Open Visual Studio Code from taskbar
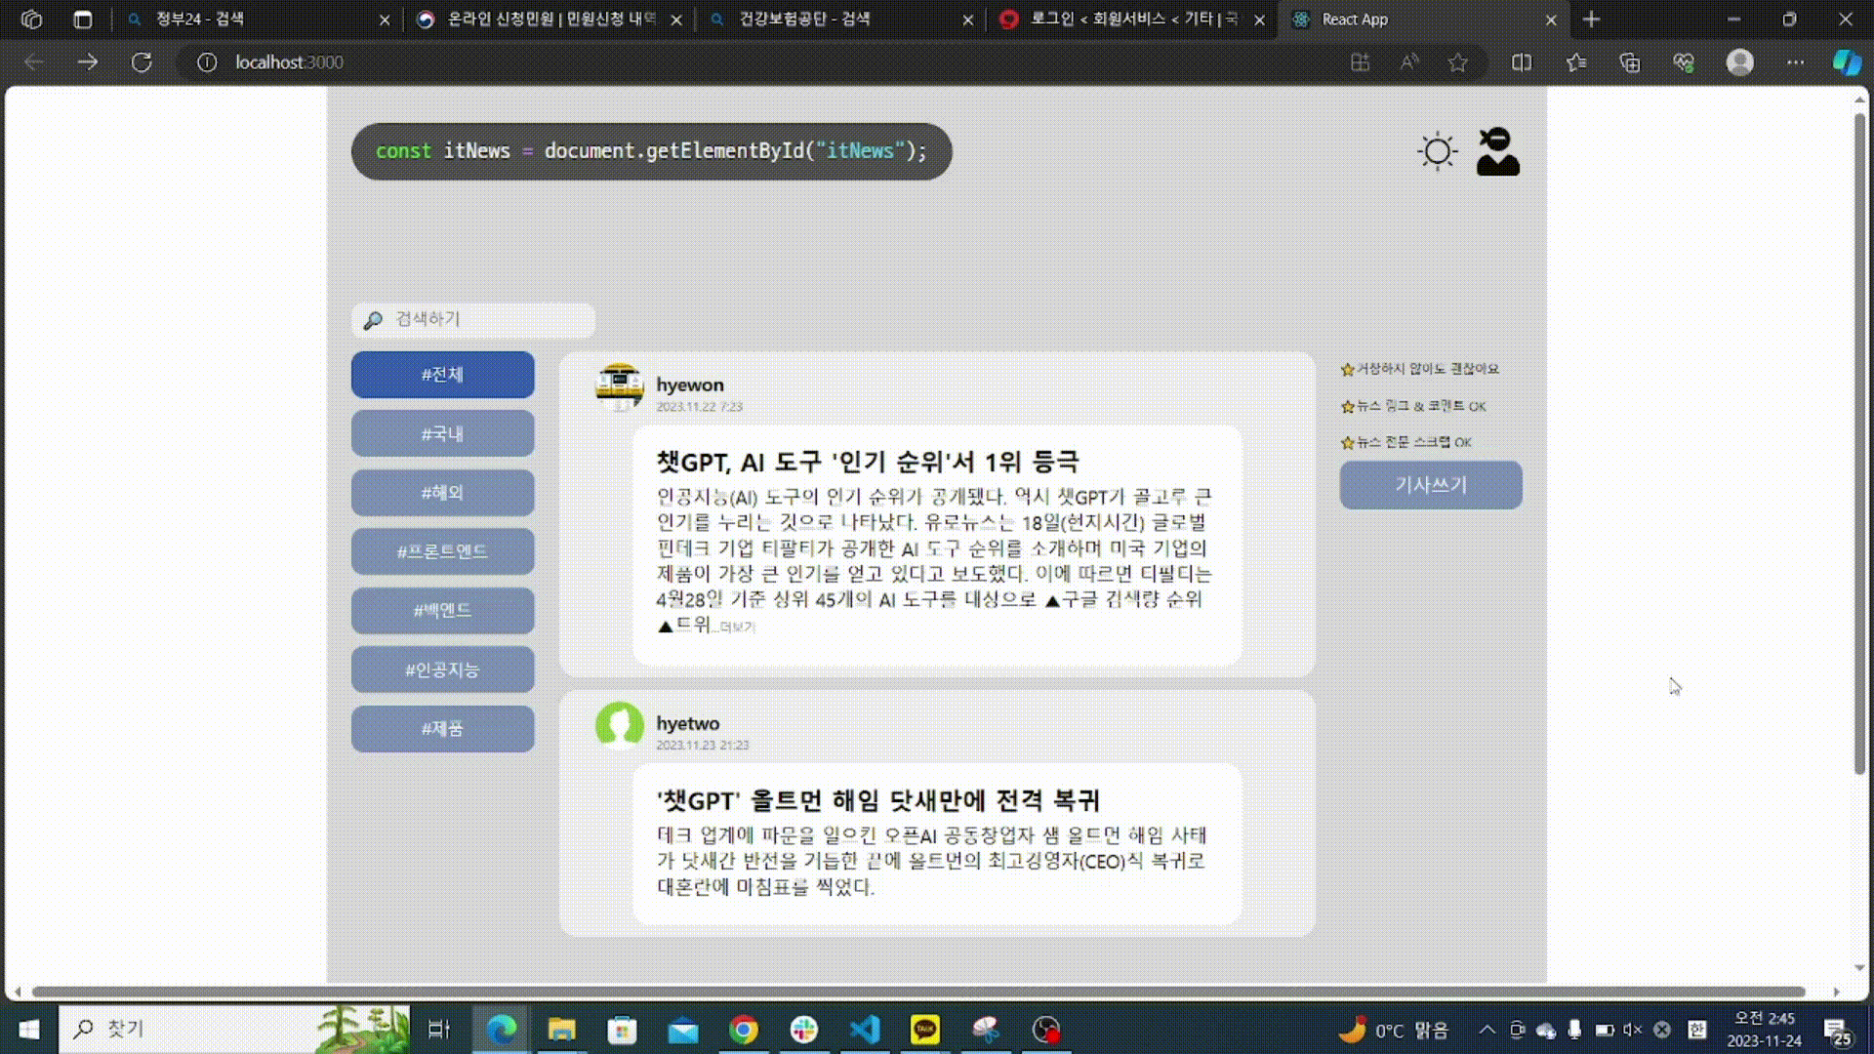Image resolution: width=1874 pixels, height=1054 pixels. click(864, 1030)
